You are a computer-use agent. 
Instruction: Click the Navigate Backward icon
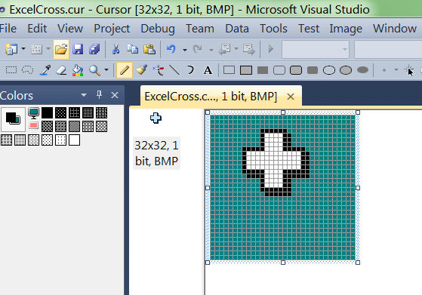[224, 49]
